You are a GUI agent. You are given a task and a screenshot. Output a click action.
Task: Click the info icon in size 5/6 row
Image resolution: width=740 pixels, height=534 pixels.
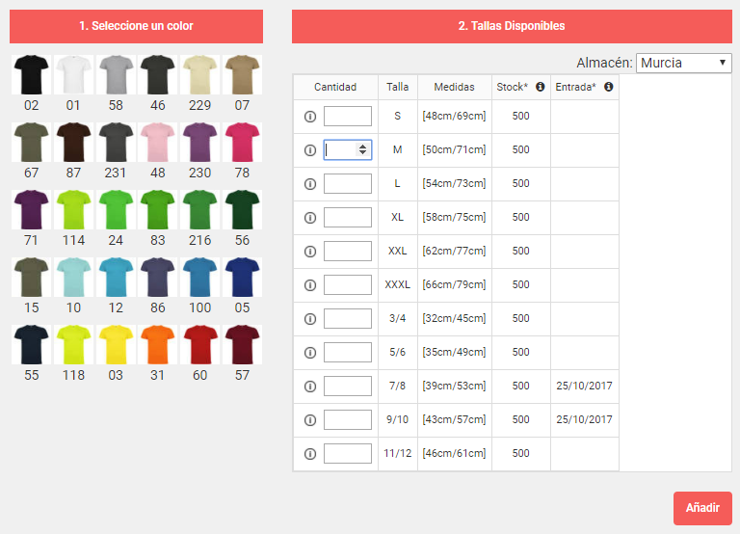point(310,353)
